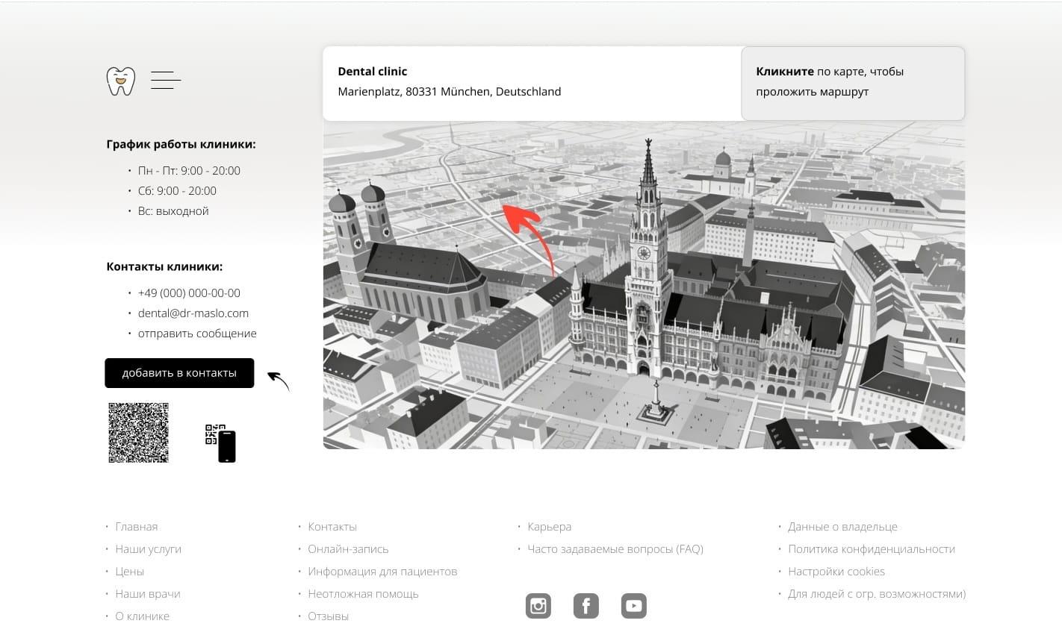1062x638 pixels.
Task: Click "Вс: выходной" text
Action: [173, 211]
